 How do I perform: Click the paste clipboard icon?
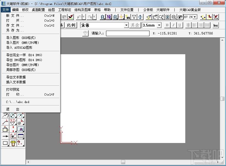(x=64, y=17)
